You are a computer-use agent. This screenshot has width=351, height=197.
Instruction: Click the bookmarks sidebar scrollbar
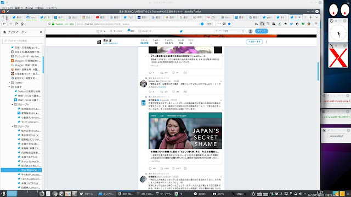[x=43, y=65]
